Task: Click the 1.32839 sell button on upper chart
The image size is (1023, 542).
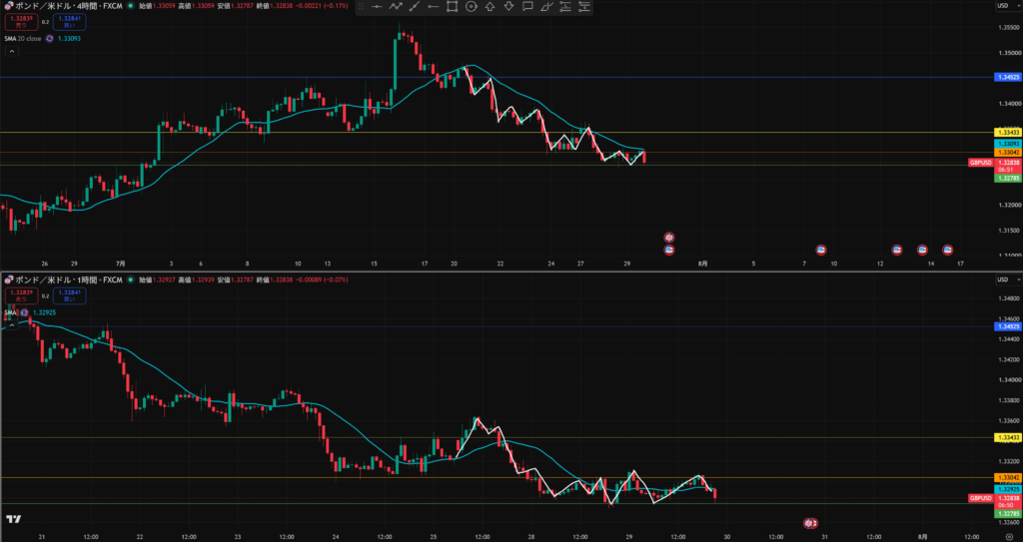Action: pos(20,22)
